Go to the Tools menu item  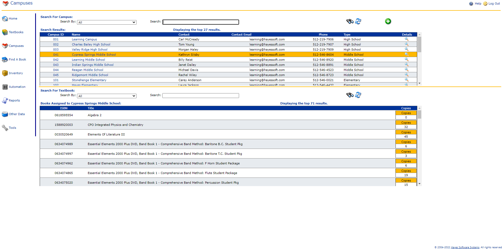click(12, 128)
